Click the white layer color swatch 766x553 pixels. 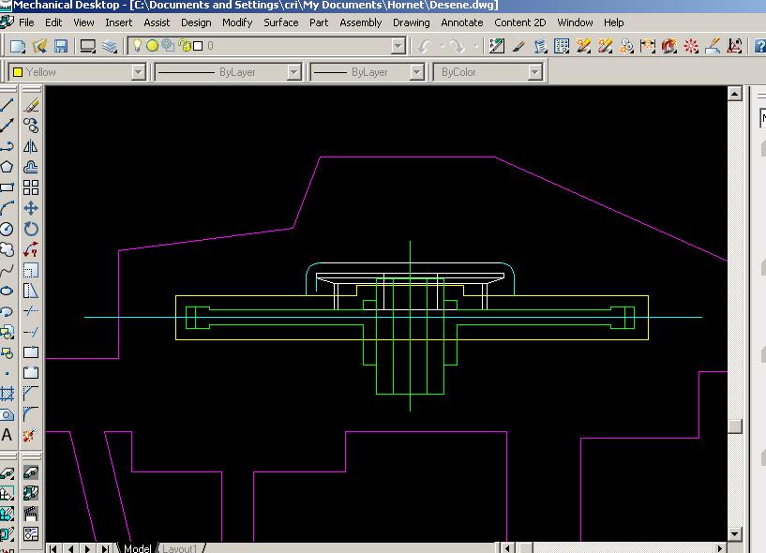[x=198, y=46]
